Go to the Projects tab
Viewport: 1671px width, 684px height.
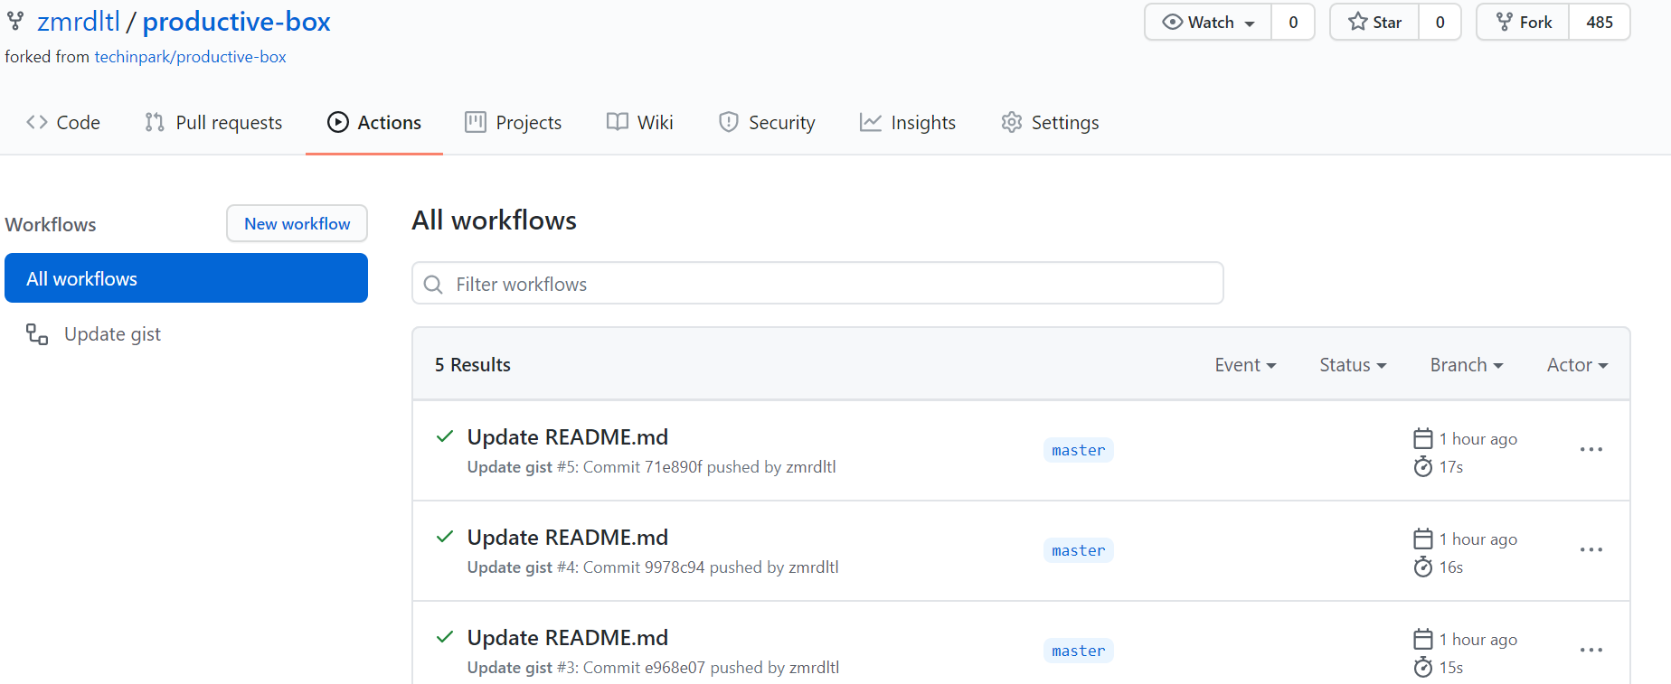tap(513, 122)
